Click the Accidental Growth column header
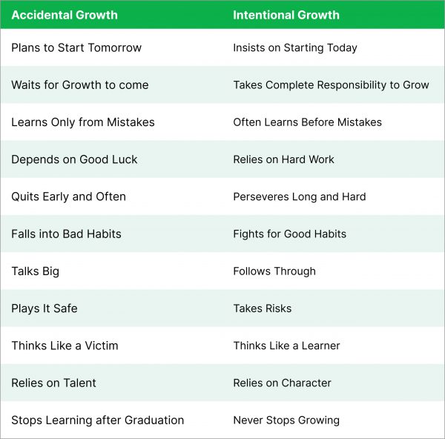Image resolution: width=445 pixels, height=439 pixels. (x=65, y=15)
